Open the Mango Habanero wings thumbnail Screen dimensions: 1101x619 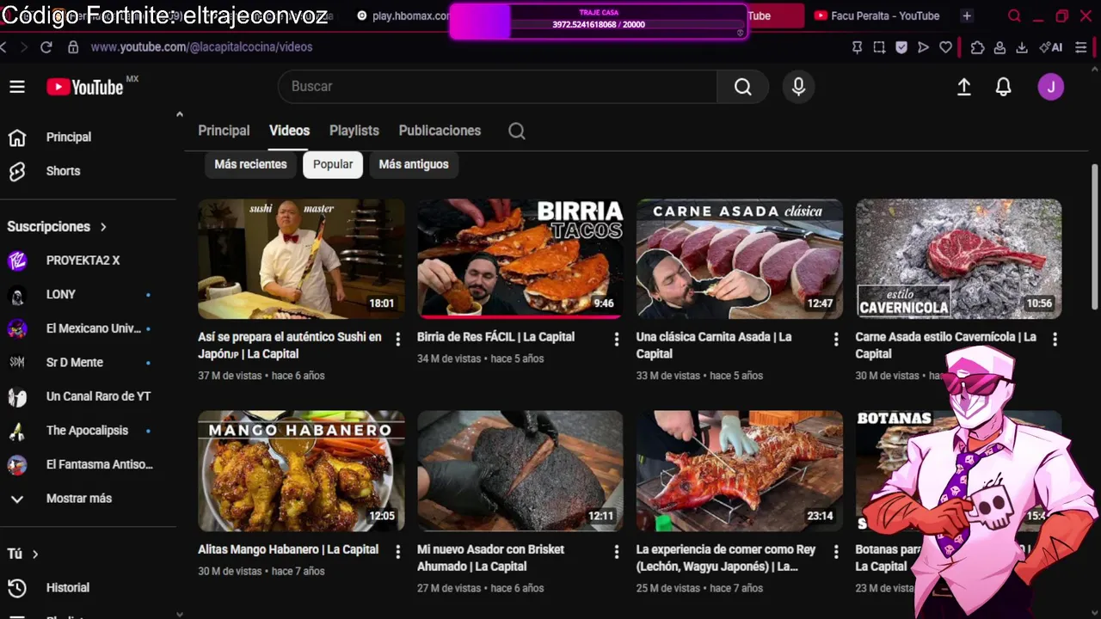[x=301, y=471]
